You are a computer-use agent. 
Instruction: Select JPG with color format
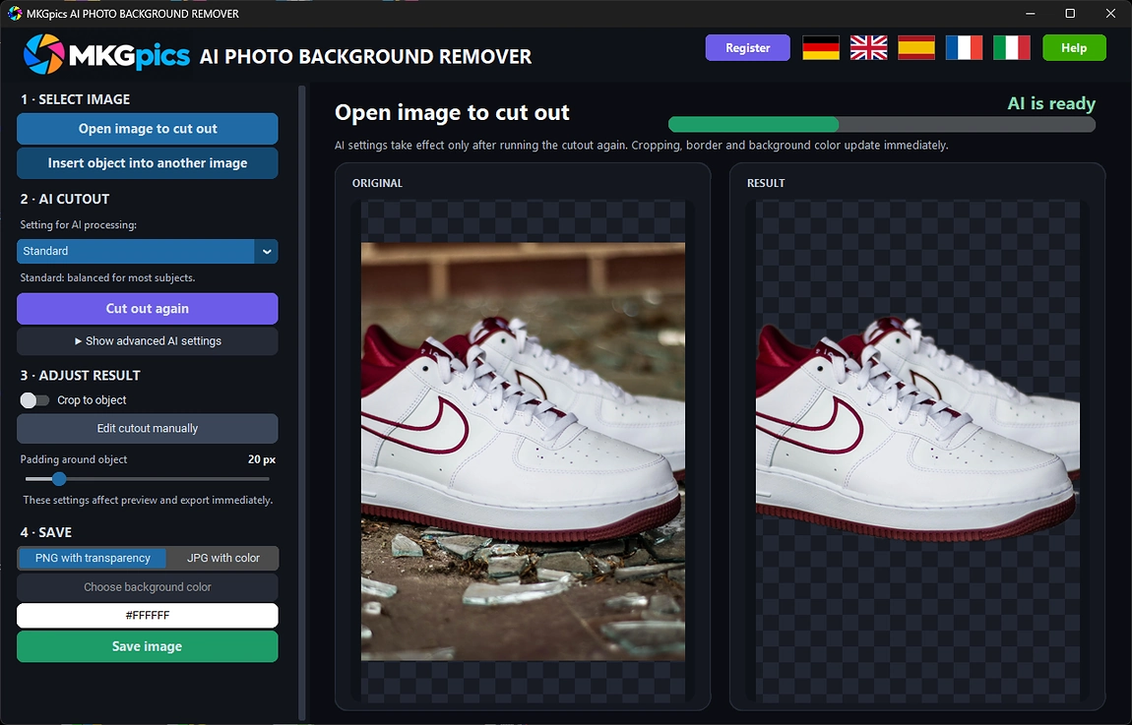[223, 558]
